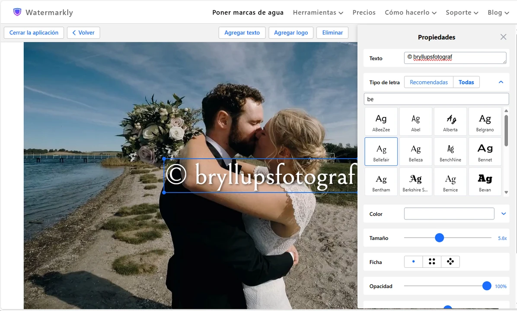Viewport: 517px width, 311px height.
Task: Choose the Bellefair font
Action: tap(381, 152)
